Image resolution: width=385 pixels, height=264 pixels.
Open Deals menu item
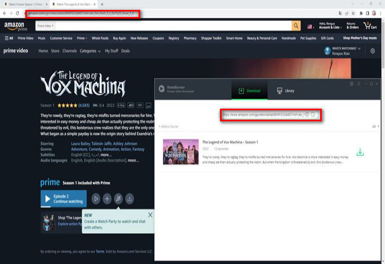click(125, 51)
